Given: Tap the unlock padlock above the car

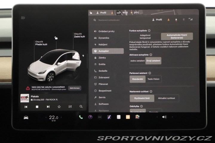Looking at the screenshot, I should [56, 38].
